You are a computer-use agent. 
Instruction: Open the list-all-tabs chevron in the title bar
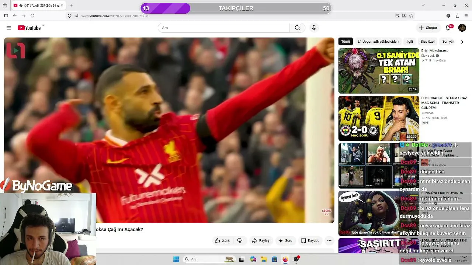(423, 6)
